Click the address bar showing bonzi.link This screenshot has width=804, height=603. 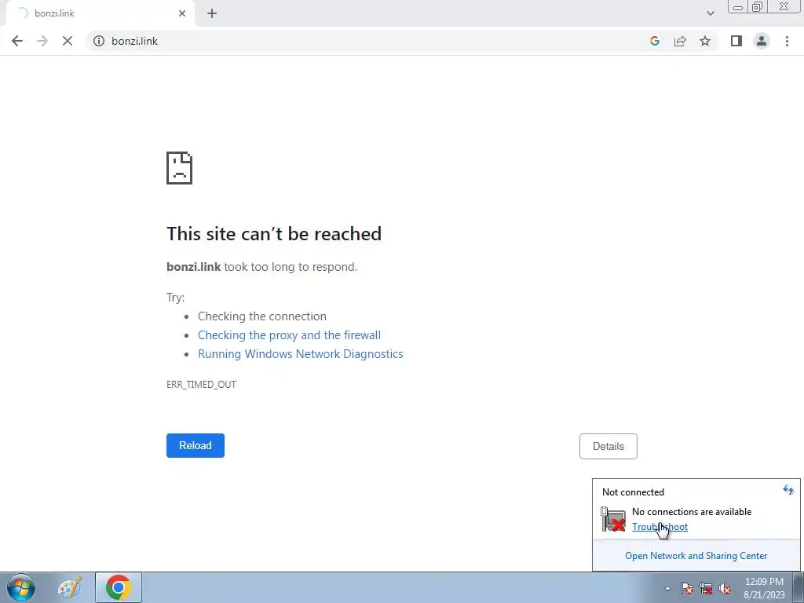[x=369, y=41]
